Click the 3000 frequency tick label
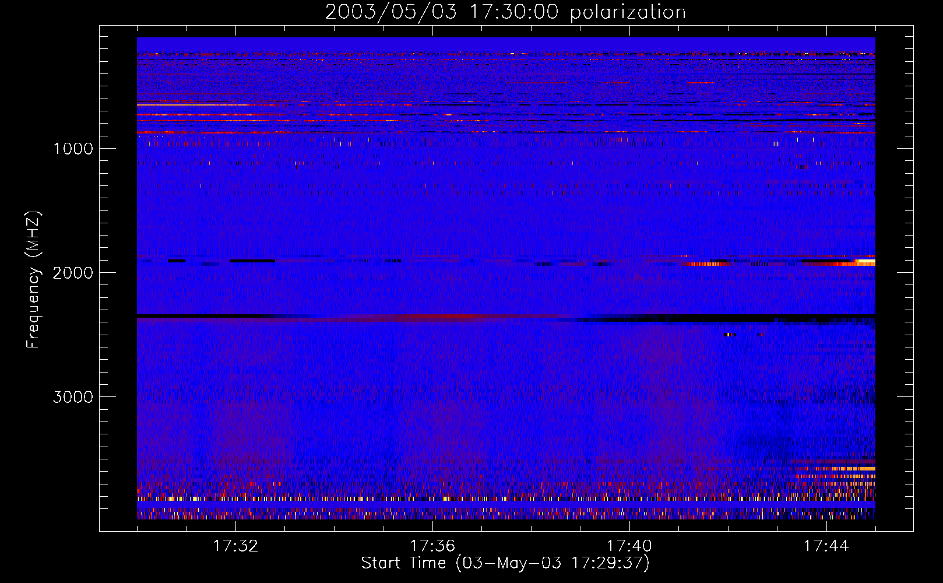 coord(73,397)
